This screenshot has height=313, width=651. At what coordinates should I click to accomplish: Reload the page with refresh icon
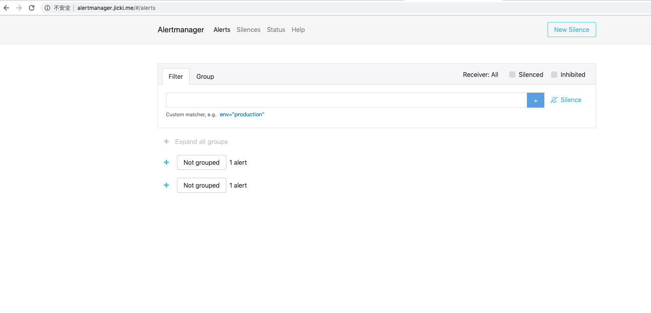(x=32, y=8)
